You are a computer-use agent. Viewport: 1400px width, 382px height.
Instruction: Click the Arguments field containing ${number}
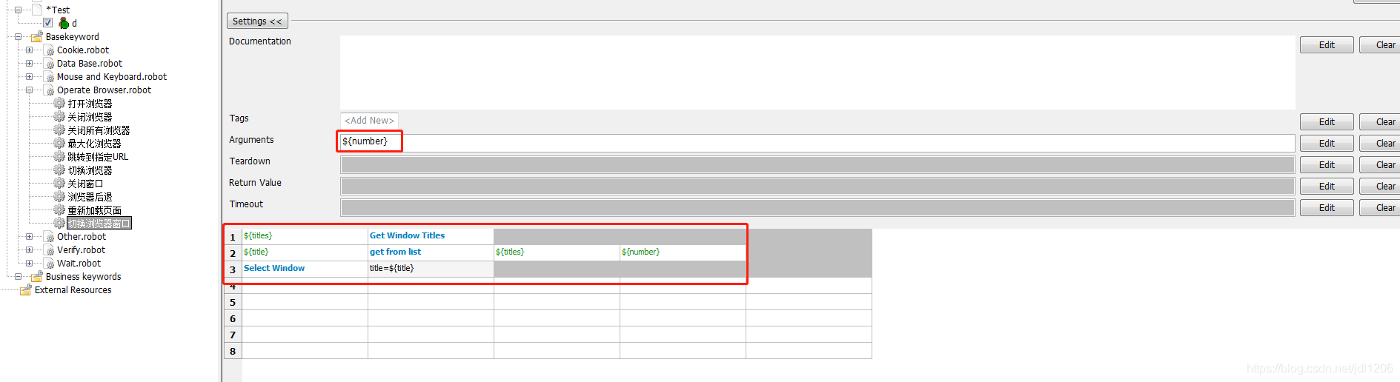point(817,142)
